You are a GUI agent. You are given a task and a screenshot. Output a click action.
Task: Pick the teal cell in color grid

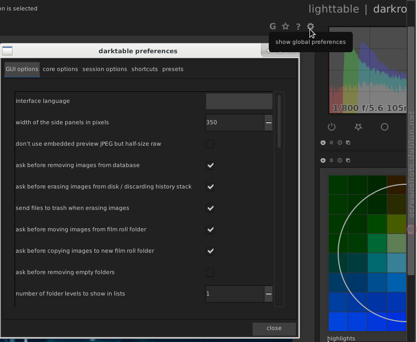(x=377, y=263)
